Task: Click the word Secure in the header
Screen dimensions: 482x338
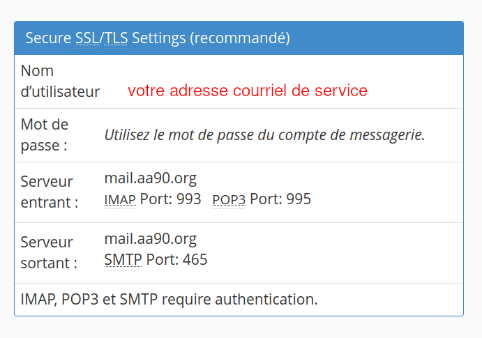Action: [x=48, y=38]
